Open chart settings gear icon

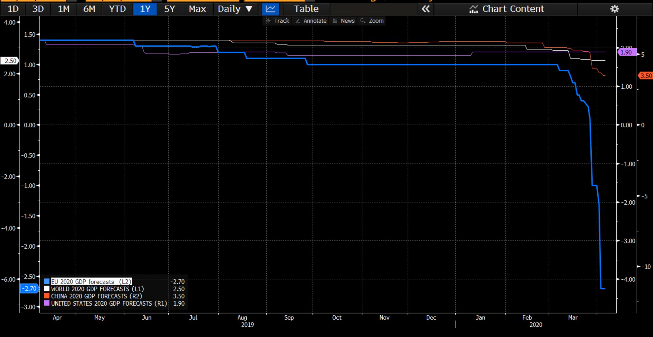click(615, 9)
